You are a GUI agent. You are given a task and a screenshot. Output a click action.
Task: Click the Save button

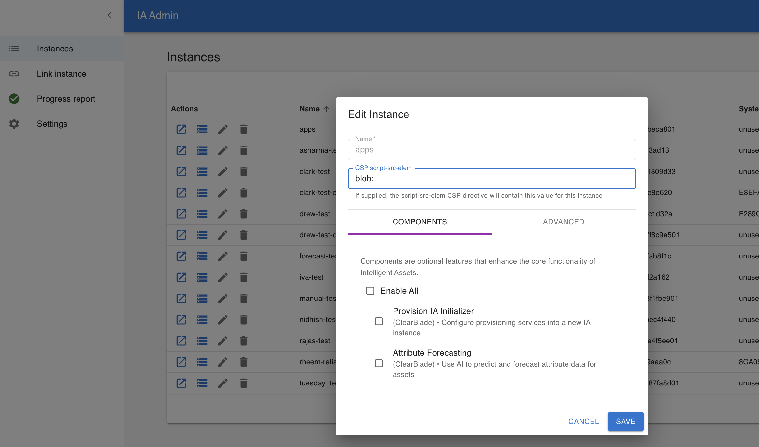coord(625,421)
